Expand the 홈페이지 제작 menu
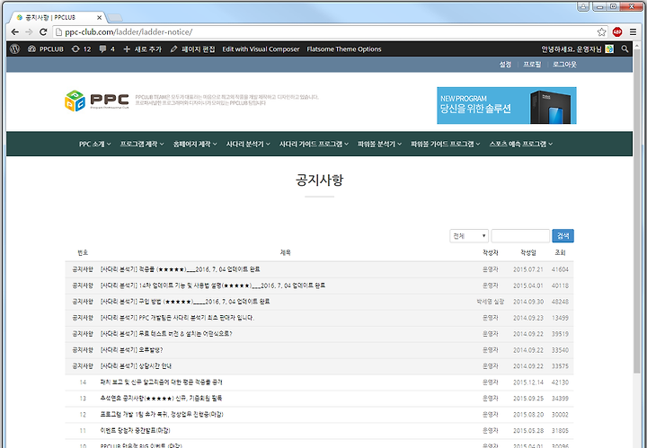Screen dimensions: 647x448 pyautogui.click(x=195, y=144)
